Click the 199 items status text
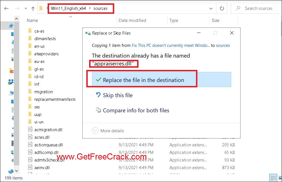 point(14,178)
